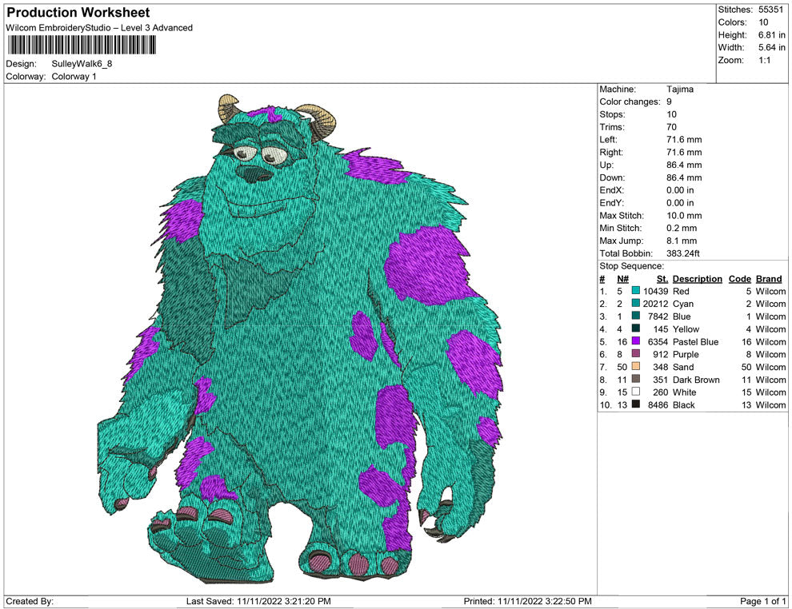Screen dimensions: 792x609
Task: Click the Pastel Blue description text
Action: point(695,341)
